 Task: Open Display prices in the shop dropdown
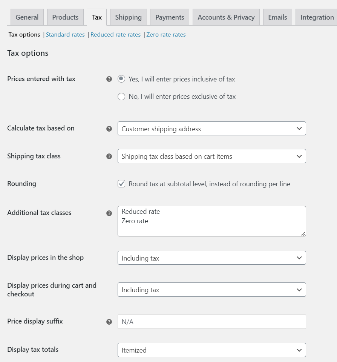(211, 258)
